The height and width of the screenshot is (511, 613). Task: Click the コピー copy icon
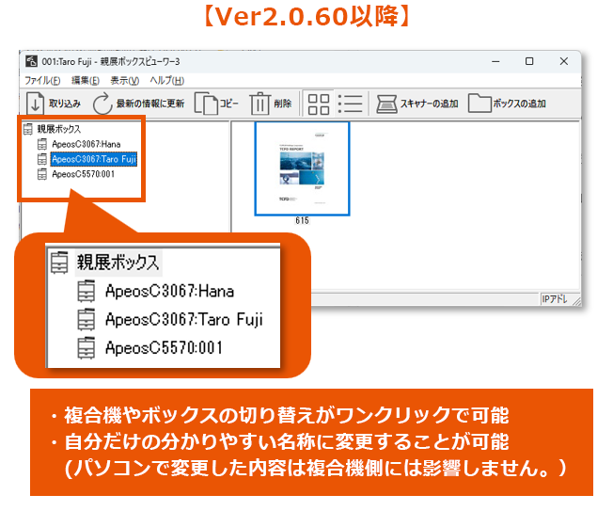coord(206,104)
